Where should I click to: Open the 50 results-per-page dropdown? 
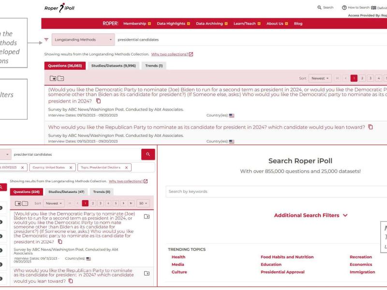tap(143, 203)
